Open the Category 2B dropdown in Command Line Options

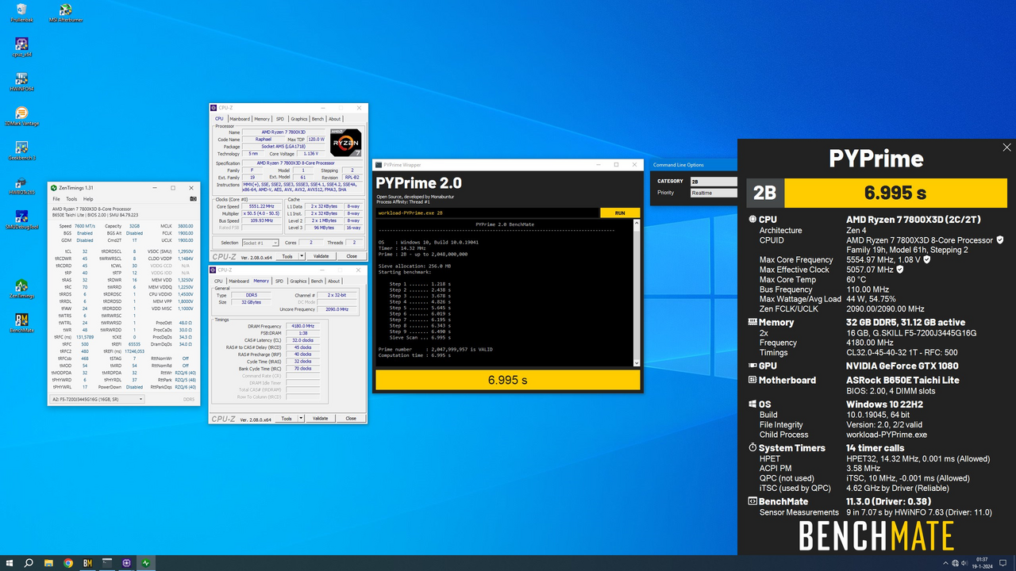point(712,181)
